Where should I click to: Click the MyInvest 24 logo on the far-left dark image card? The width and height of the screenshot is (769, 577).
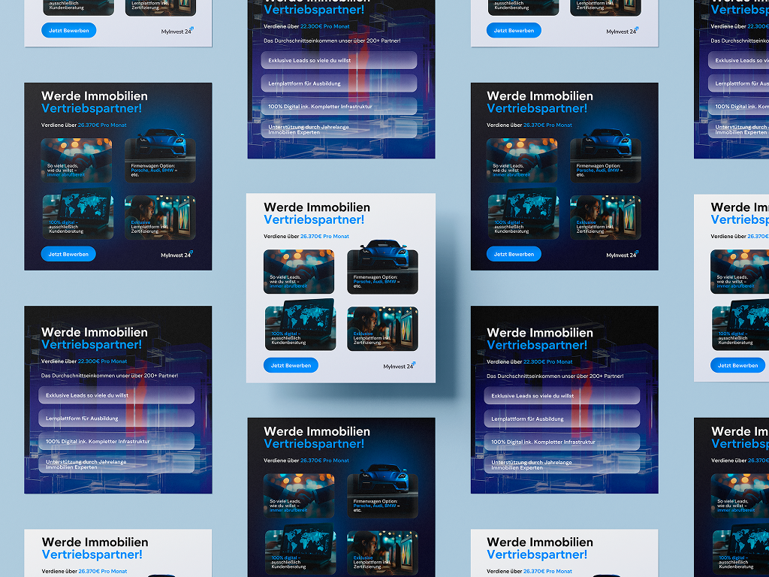(x=176, y=254)
